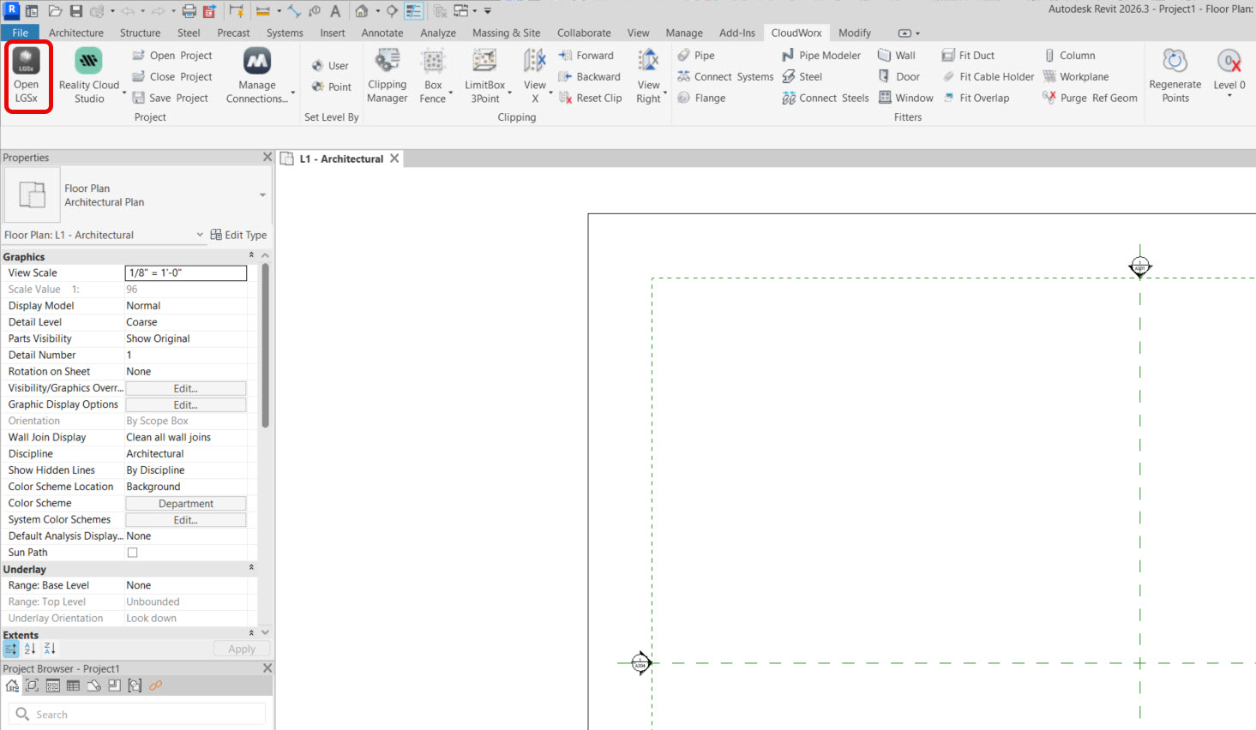Screen dimensions: 1256x730
Task: Close the L1 - Architectural view tab
Action: [x=394, y=159]
